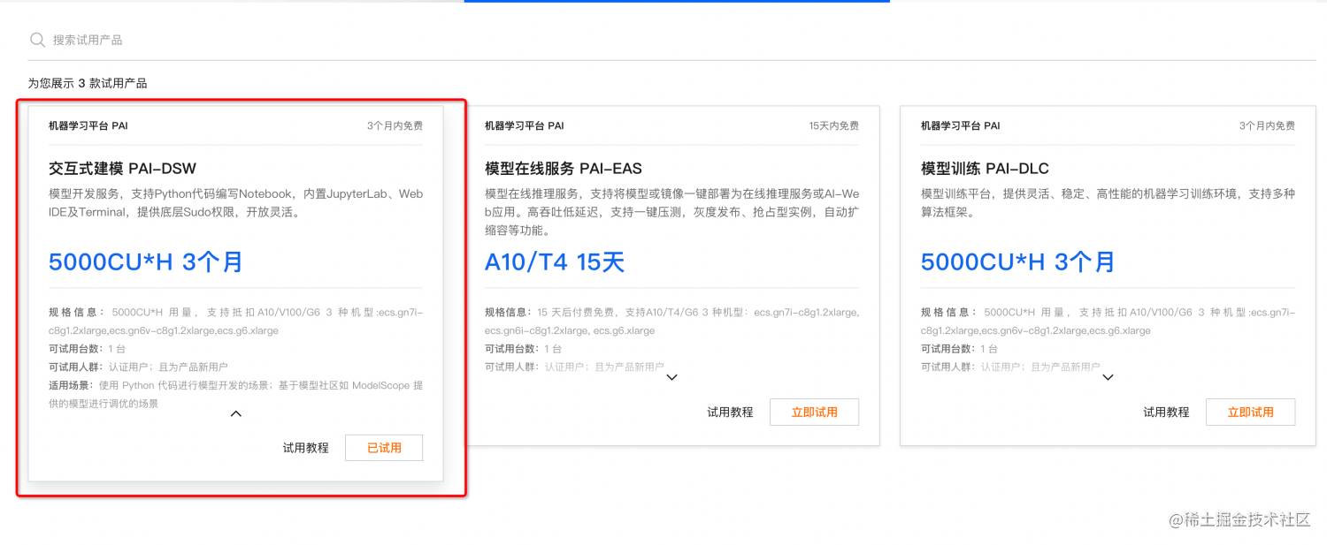Collapse the PAI-DSW card details chevron
This screenshot has width=1327, height=545.
pyautogui.click(x=235, y=413)
